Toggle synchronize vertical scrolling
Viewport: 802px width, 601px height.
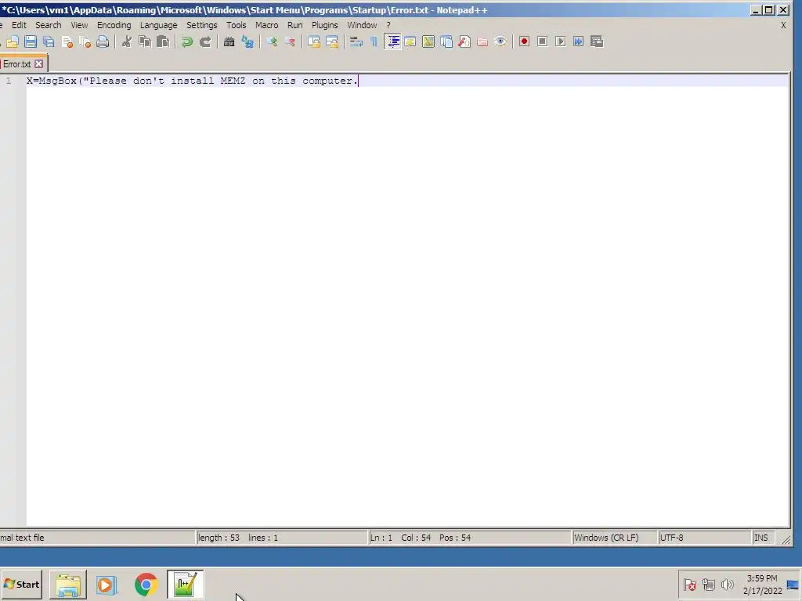pyautogui.click(x=314, y=42)
